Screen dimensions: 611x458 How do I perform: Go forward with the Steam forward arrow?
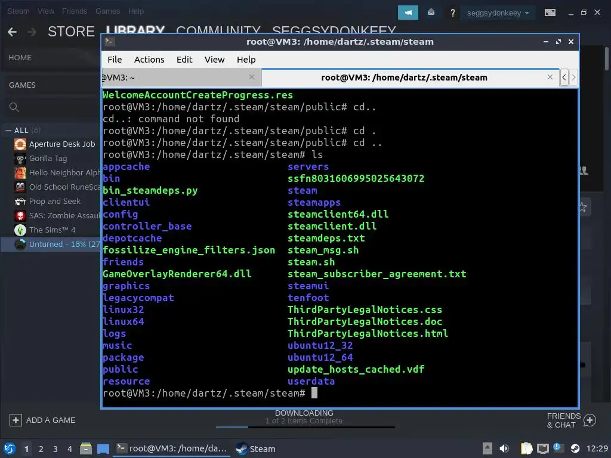coord(32,32)
